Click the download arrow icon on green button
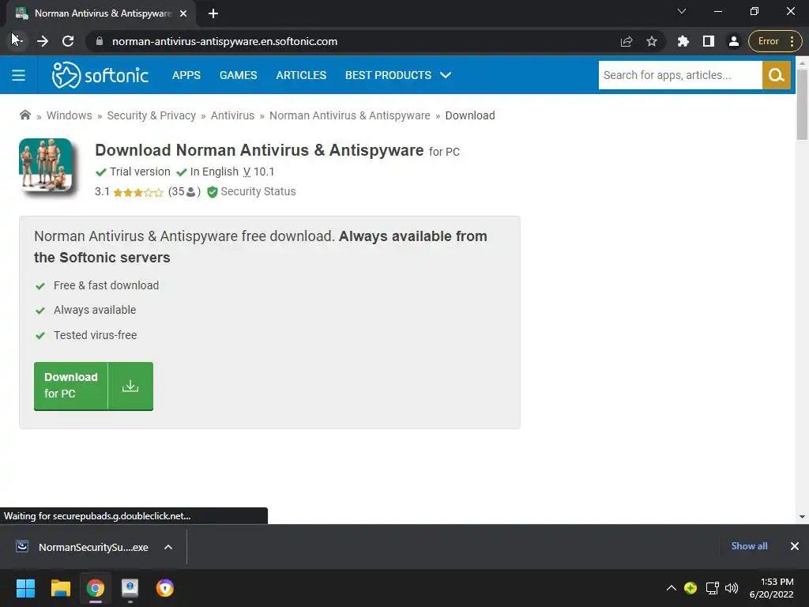809x607 pixels. (130, 386)
